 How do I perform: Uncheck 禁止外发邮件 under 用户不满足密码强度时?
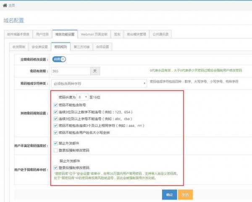(x=55, y=143)
